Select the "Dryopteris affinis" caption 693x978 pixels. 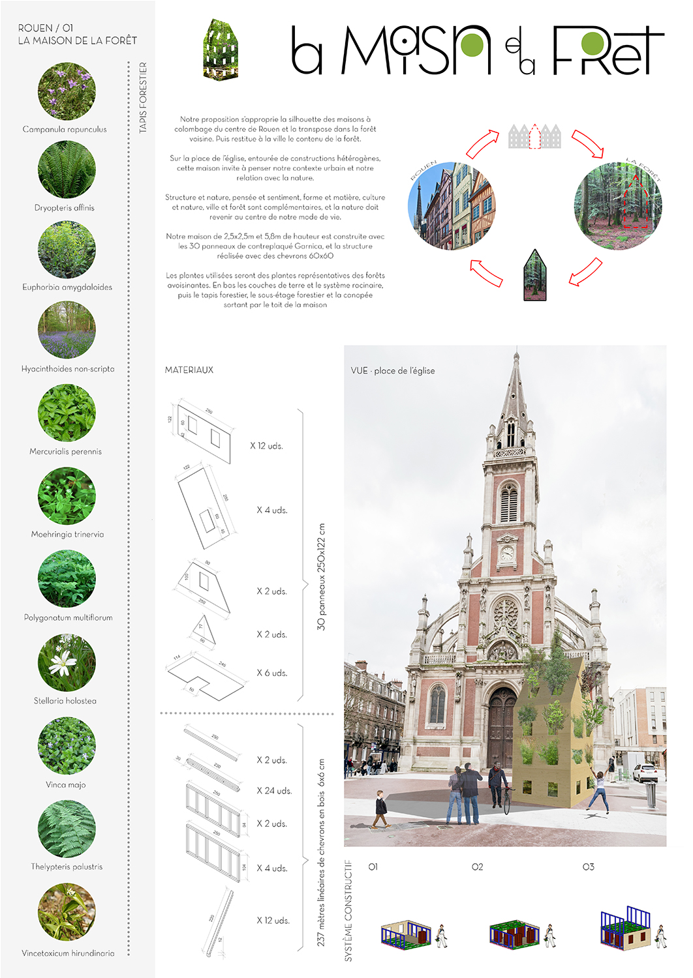[65, 208]
